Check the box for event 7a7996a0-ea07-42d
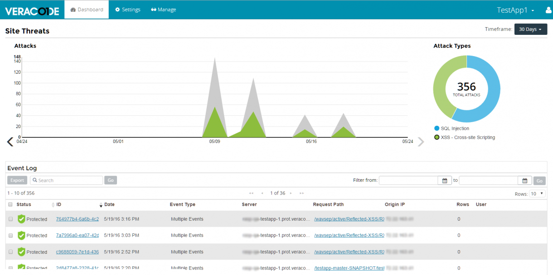Screen dimensions: 553x275 coord(10,235)
